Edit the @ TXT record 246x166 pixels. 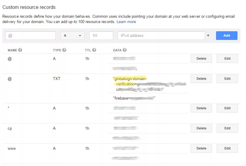(227, 79)
